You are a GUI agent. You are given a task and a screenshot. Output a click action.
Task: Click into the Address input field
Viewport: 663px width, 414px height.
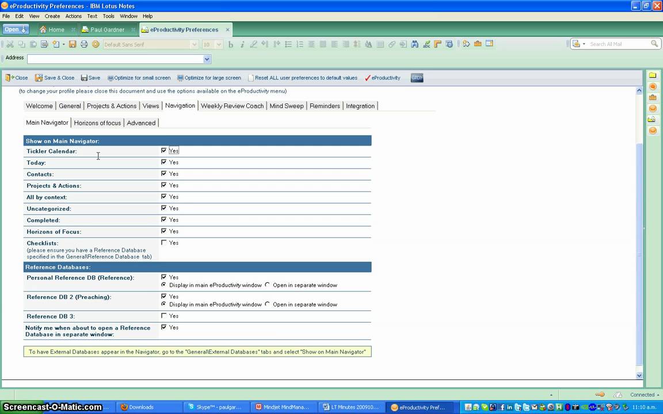point(115,59)
